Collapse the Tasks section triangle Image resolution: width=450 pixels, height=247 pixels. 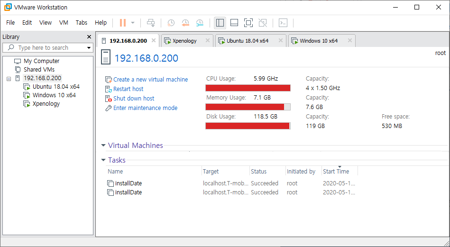[103, 160]
